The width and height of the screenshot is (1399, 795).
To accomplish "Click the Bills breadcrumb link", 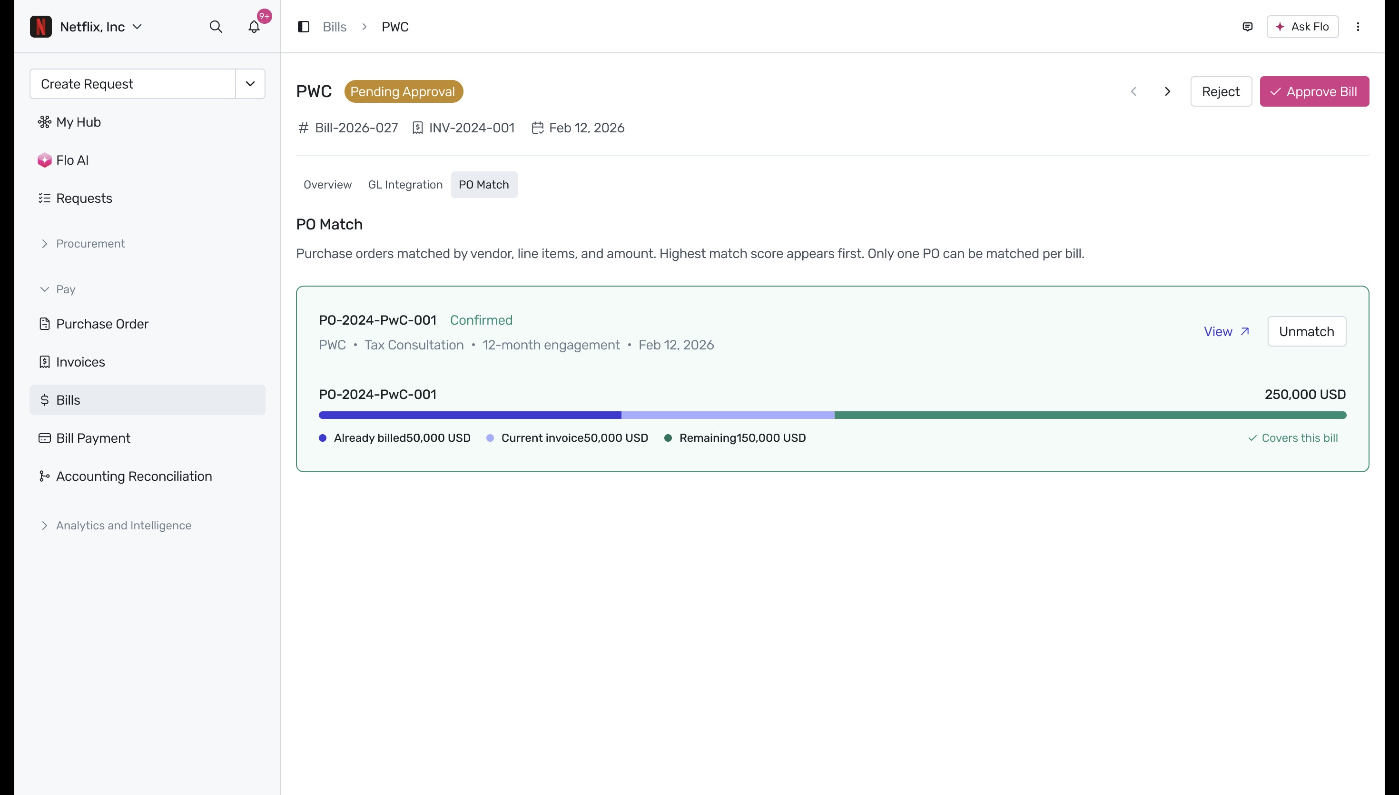I will point(335,27).
